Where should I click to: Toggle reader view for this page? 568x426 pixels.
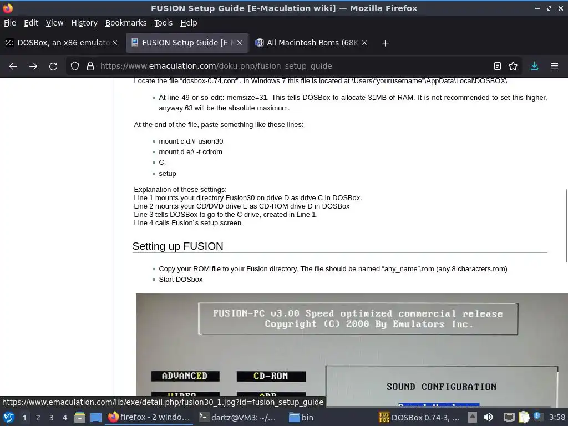[x=498, y=67]
